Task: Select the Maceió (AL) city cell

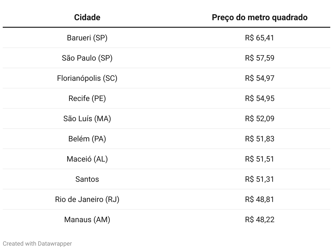Action: click(87, 159)
